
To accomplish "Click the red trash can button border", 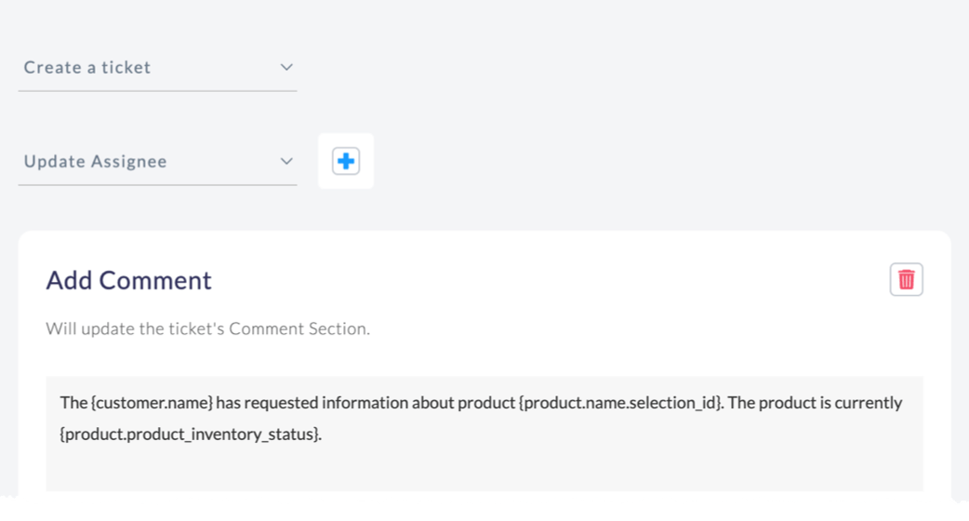I will coord(906,279).
